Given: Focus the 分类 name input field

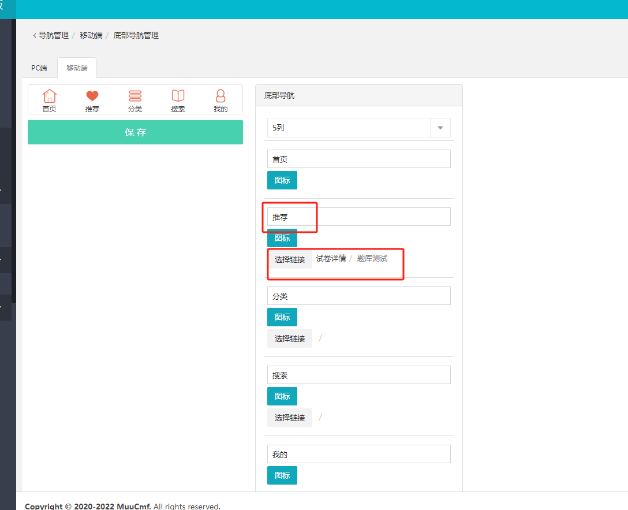Looking at the screenshot, I should [x=358, y=296].
